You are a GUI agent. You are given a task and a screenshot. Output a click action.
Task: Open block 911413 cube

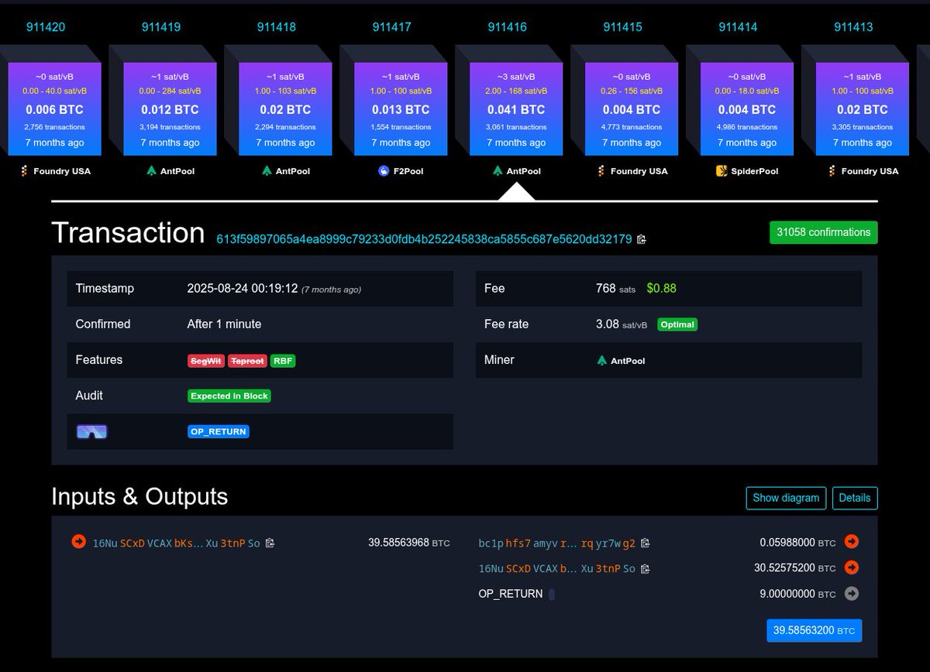click(x=863, y=108)
